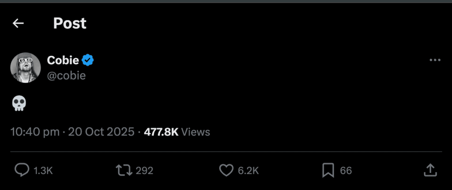Click the Cobie display name
Viewport: 452px width, 190px height.
coord(63,60)
